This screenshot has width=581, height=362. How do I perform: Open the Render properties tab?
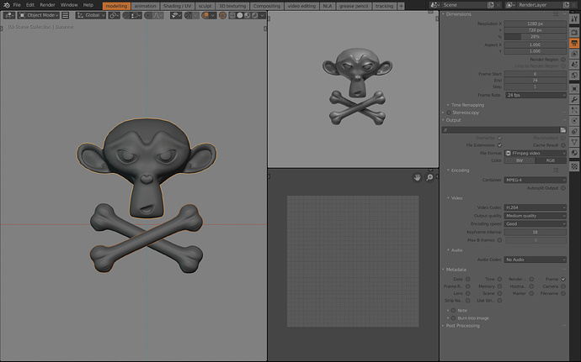(x=574, y=33)
